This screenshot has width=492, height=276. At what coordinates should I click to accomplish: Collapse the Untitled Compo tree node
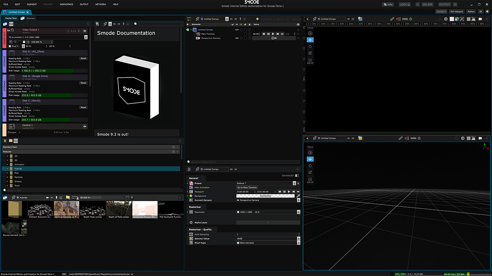191,29
